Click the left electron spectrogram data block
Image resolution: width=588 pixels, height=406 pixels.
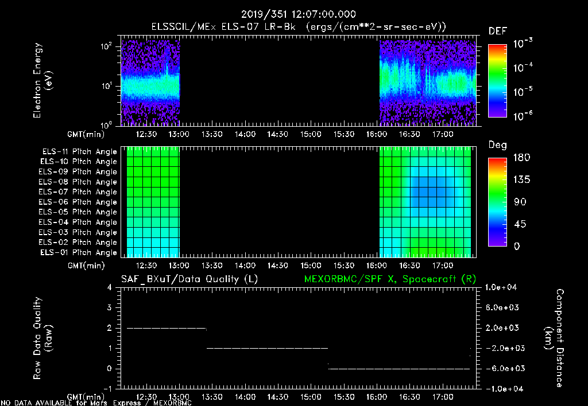150,83
